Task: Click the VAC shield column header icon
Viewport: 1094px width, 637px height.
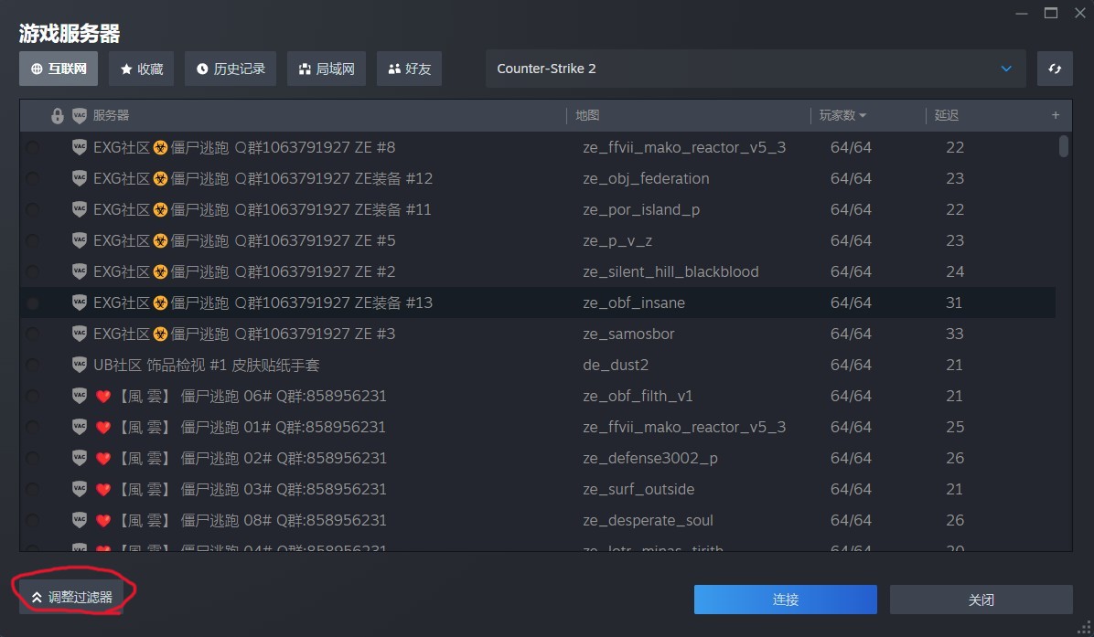Action: 80,116
